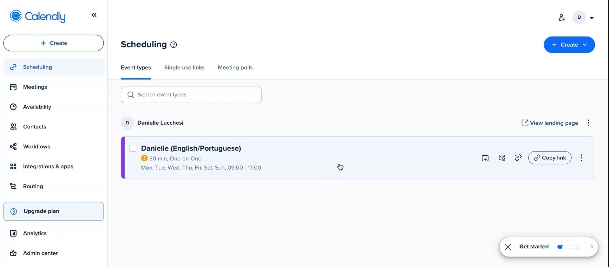609x267 pixels.
Task: Open Workflows in the sidebar
Action: [x=54, y=147]
